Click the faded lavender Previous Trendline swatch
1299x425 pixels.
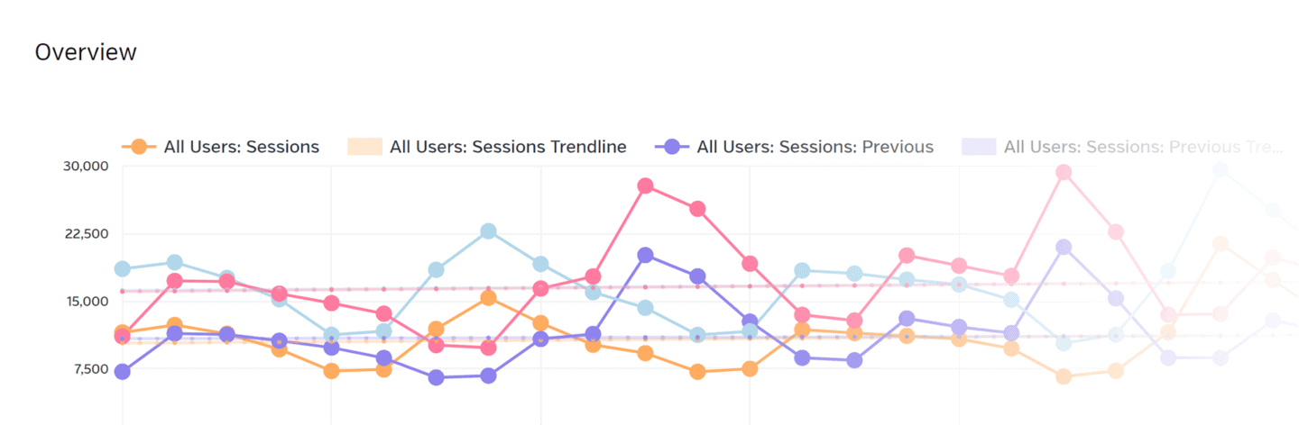(979, 147)
